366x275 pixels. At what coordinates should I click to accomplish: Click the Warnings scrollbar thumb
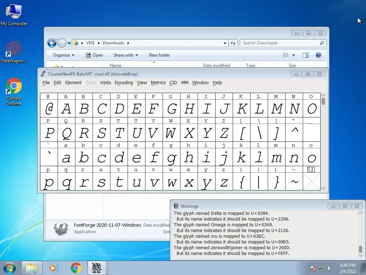pos(360,249)
